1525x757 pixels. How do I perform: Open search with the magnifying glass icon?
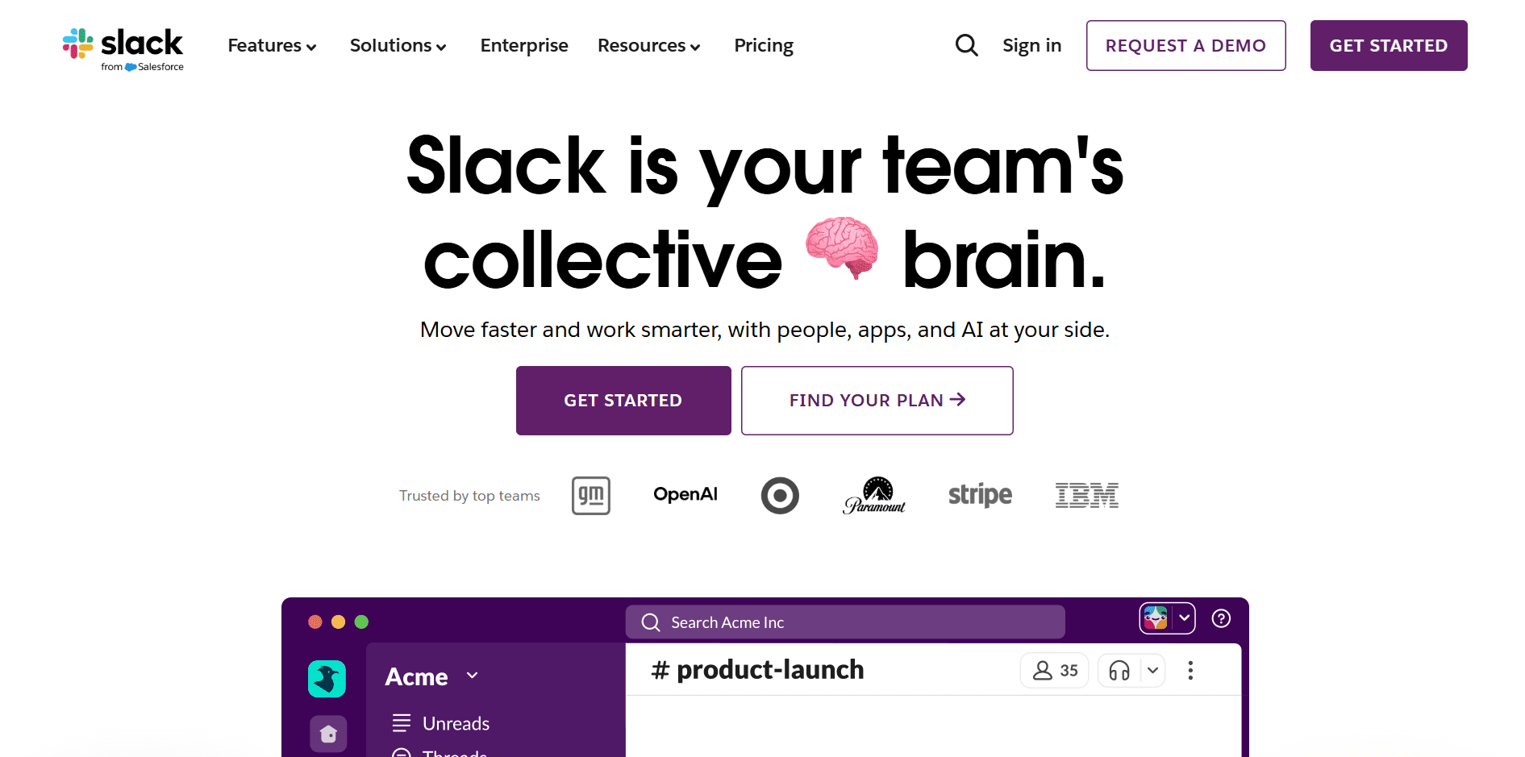[966, 45]
